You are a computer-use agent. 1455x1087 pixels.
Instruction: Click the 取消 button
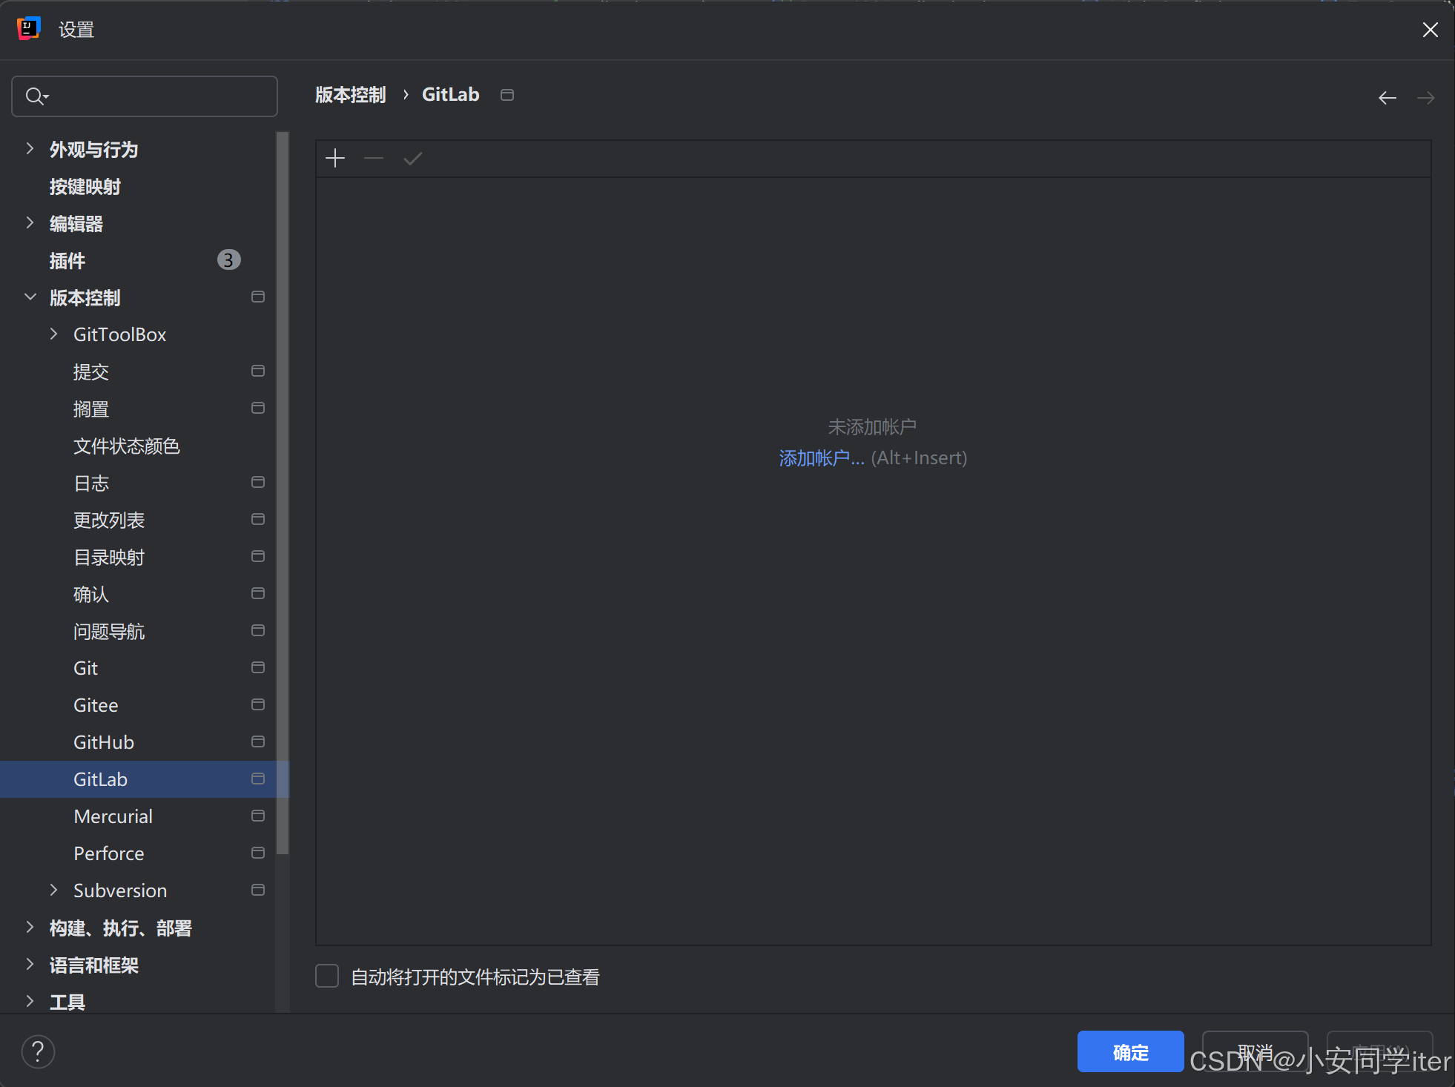click(1254, 1051)
